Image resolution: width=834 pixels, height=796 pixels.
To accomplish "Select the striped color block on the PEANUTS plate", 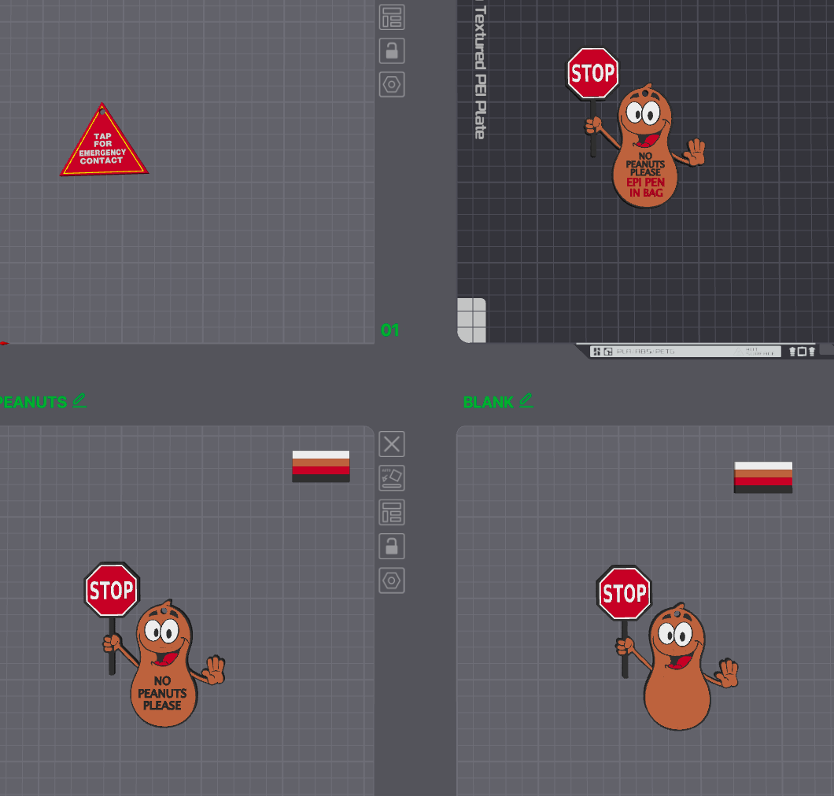I will tap(321, 466).
